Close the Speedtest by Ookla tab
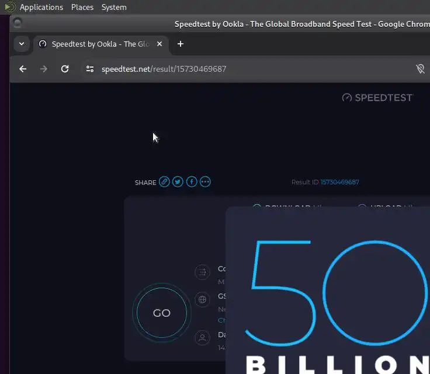 (x=159, y=44)
